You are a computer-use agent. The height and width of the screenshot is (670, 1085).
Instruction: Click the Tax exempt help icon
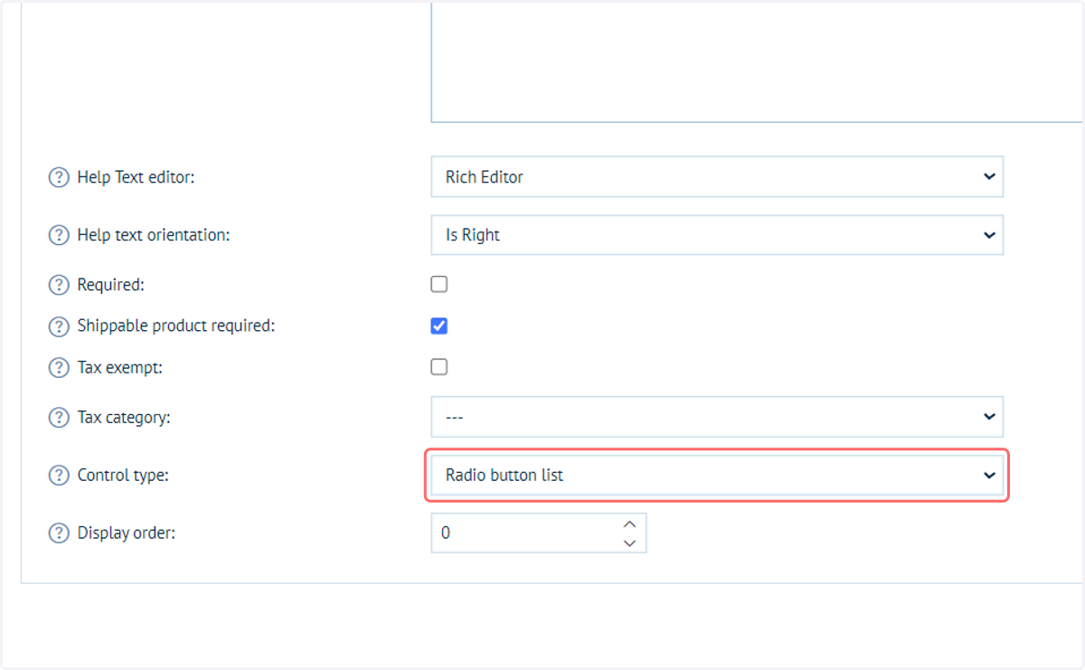59,368
